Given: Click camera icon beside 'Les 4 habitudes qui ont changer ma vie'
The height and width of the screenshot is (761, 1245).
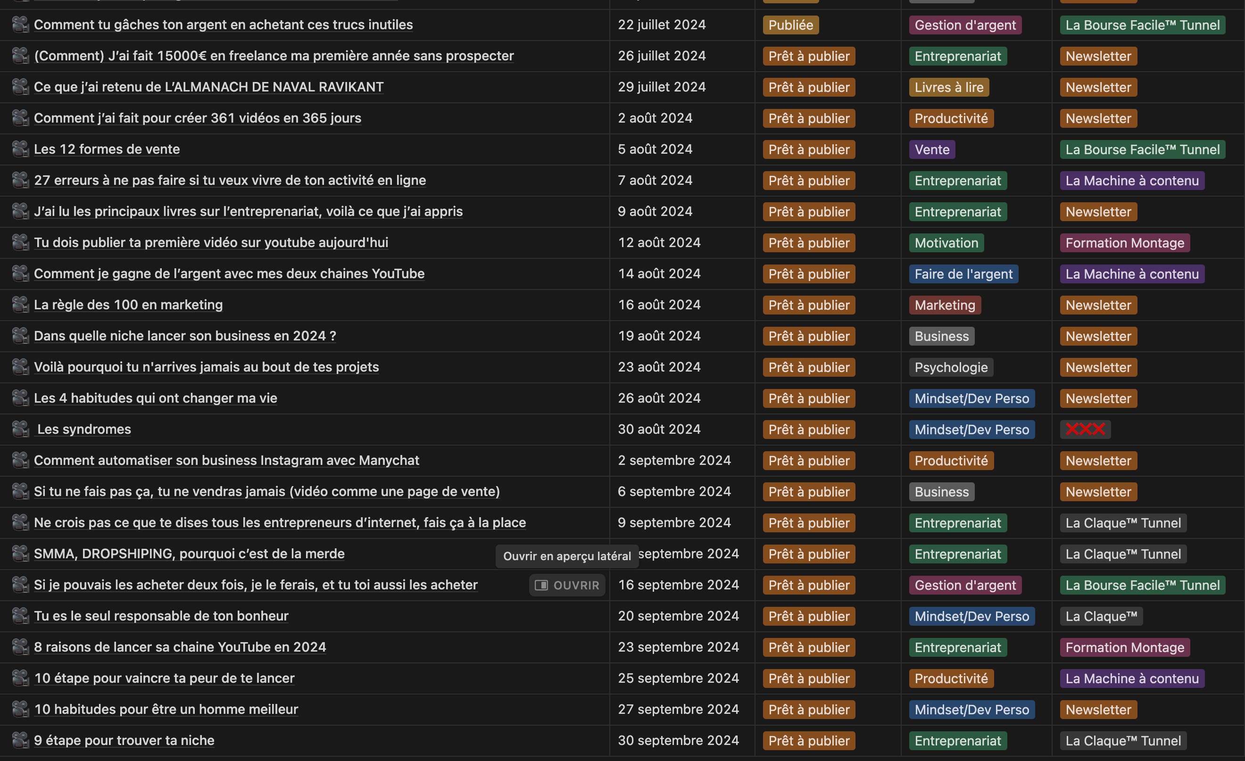Looking at the screenshot, I should tap(20, 398).
